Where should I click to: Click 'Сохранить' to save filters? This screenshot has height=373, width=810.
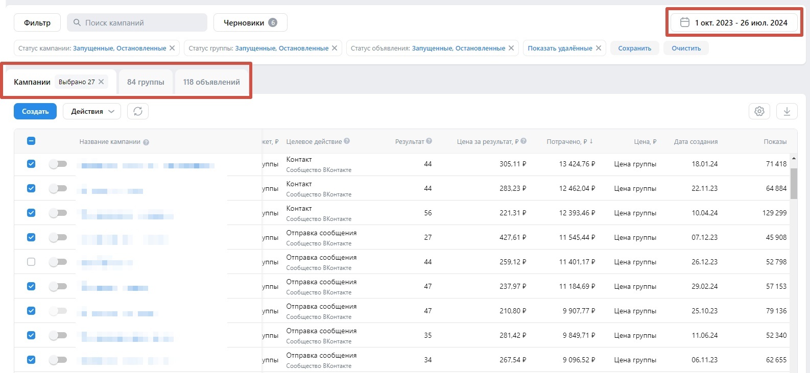click(635, 48)
